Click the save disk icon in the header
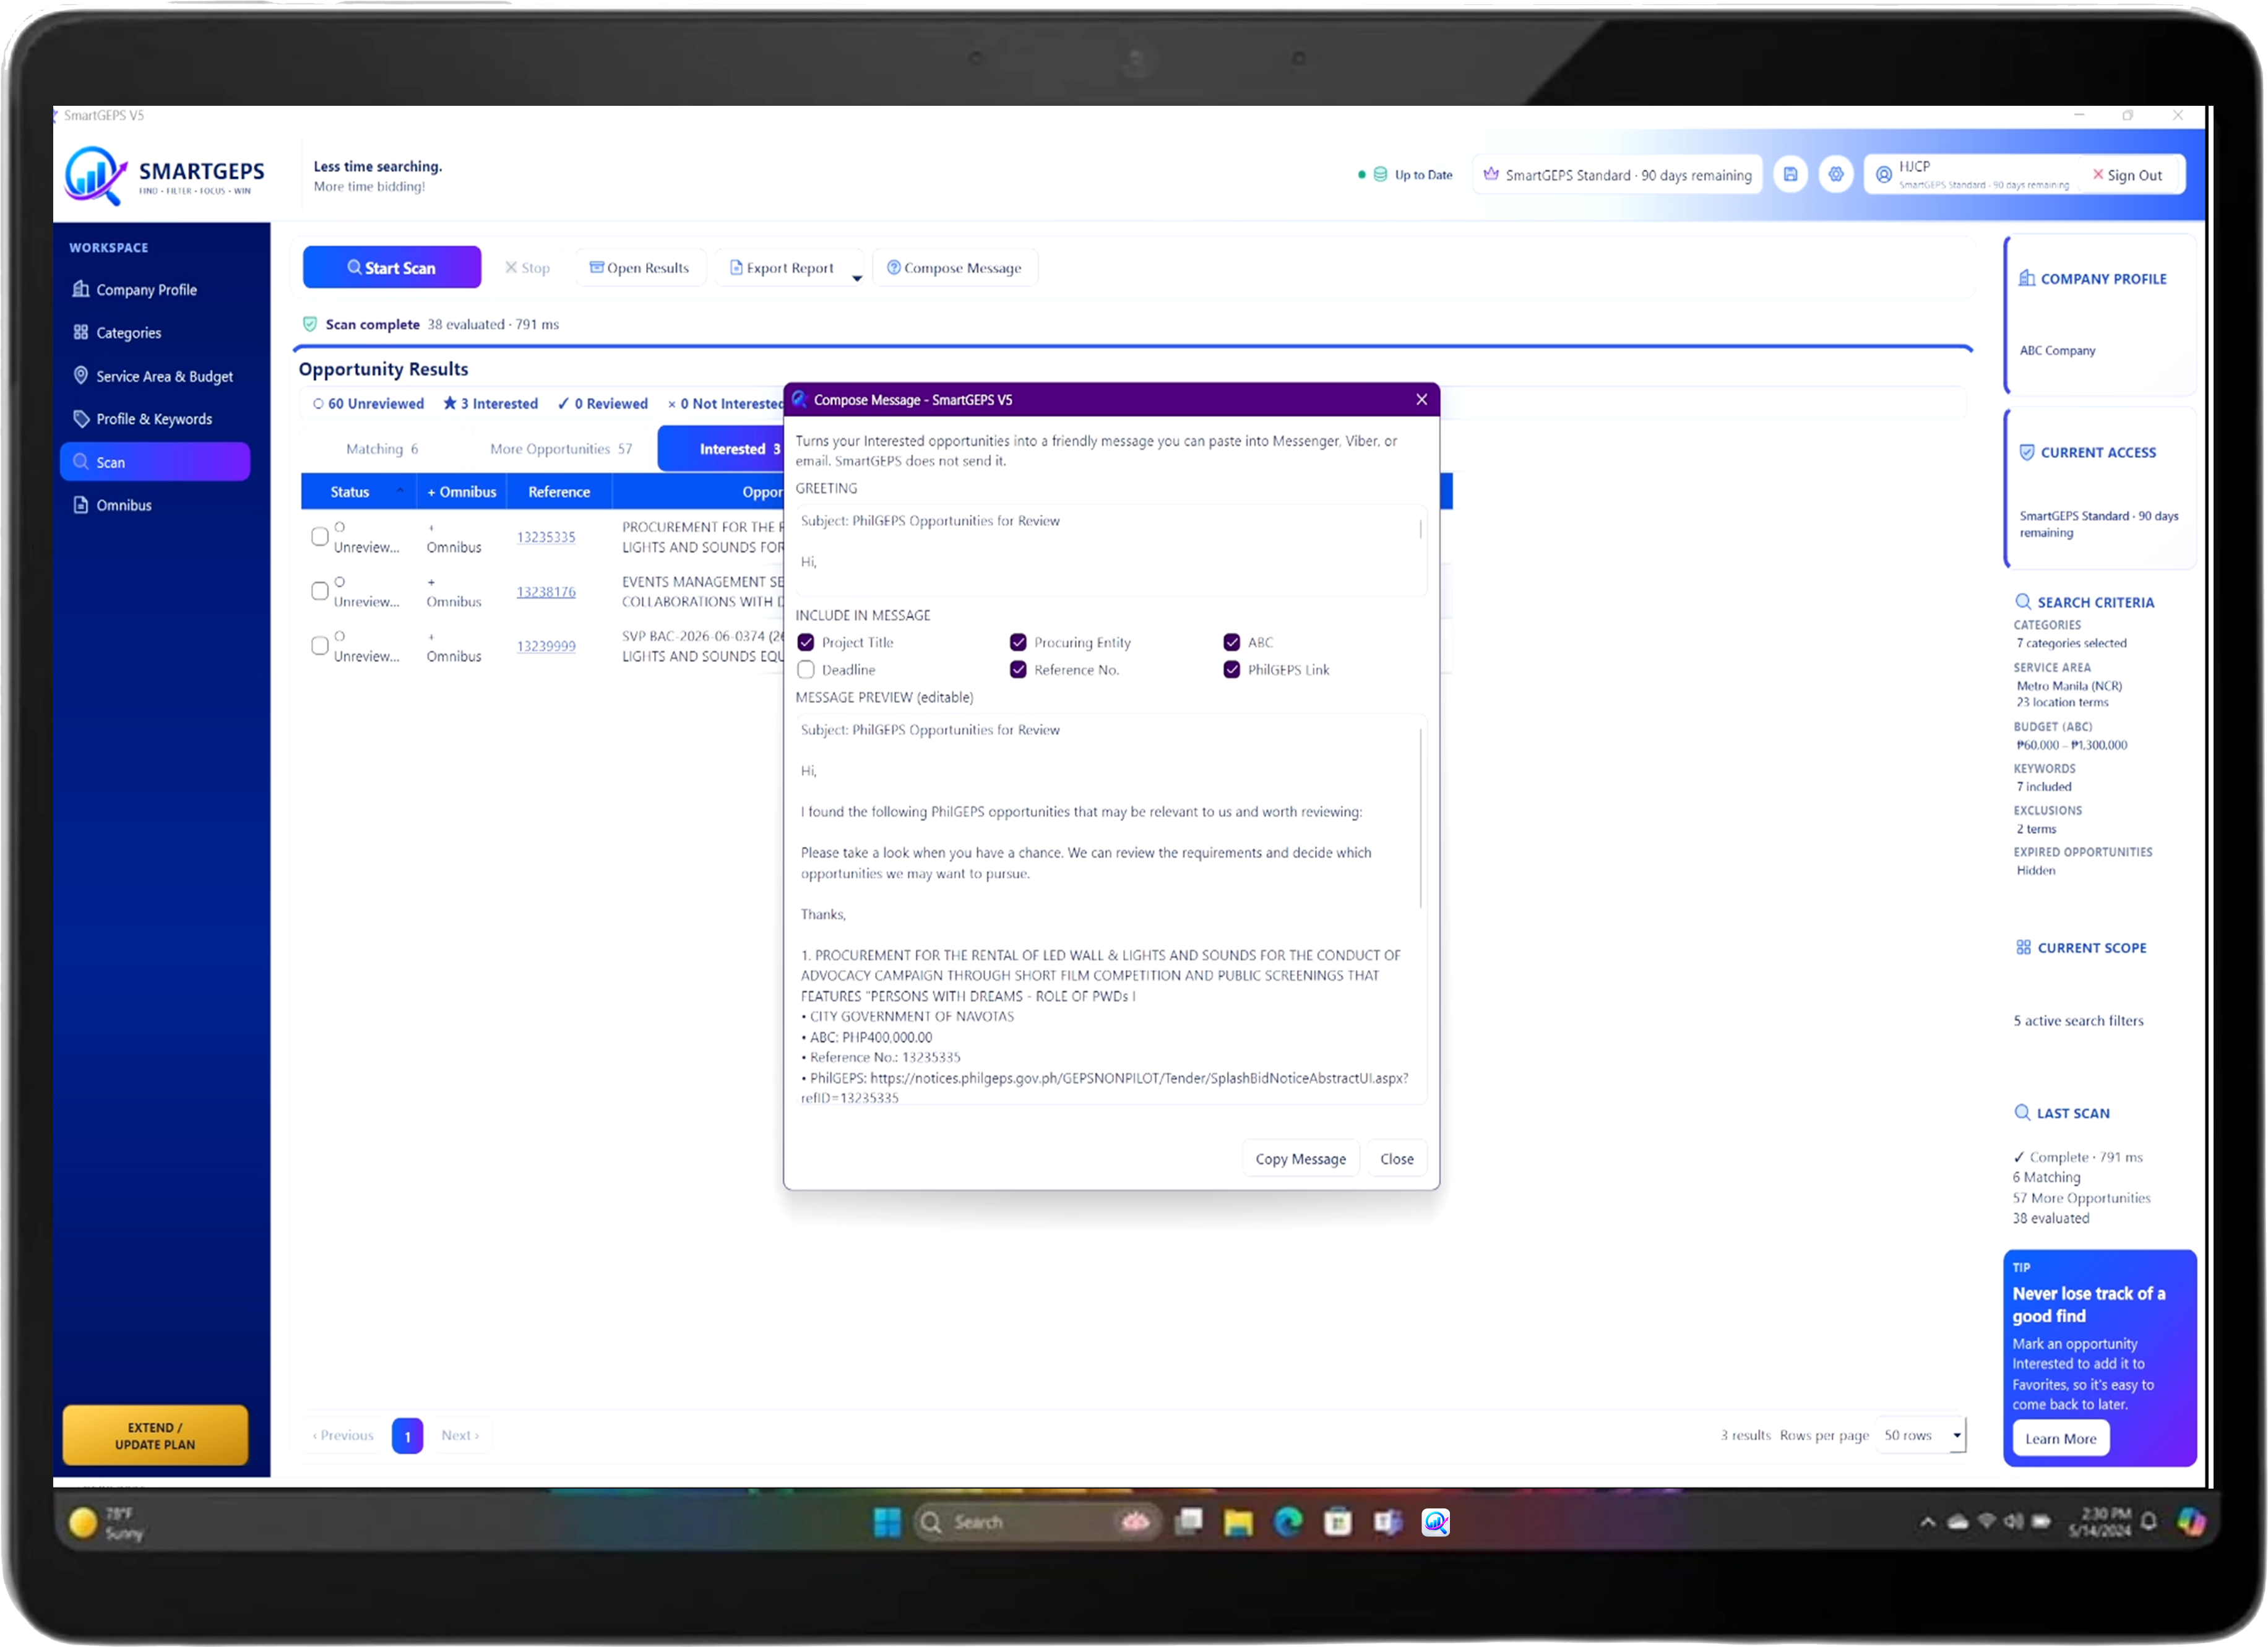This screenshot has height=1647, width=2268. tap(1790, 175)
